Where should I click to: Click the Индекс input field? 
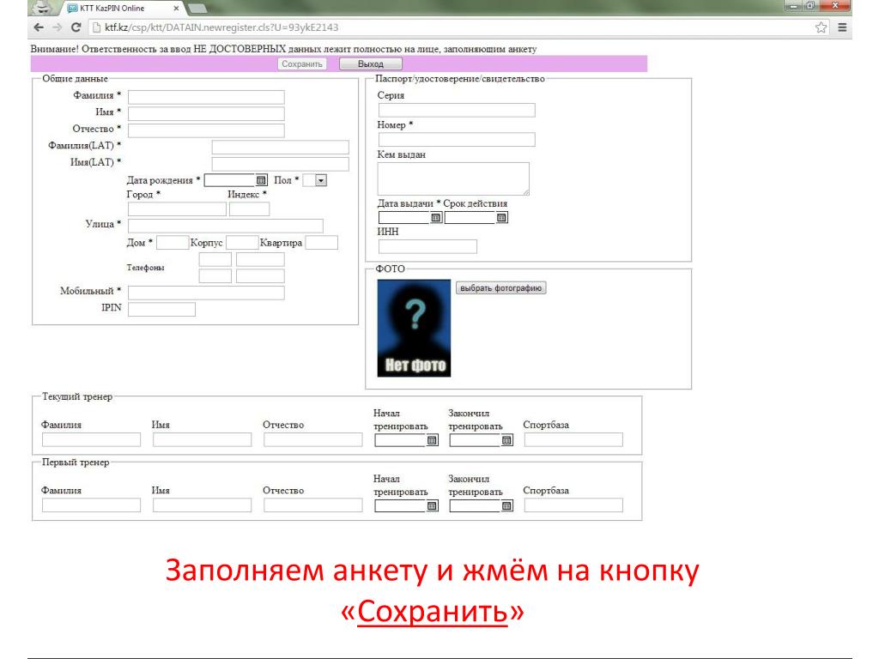coord(250,209)
